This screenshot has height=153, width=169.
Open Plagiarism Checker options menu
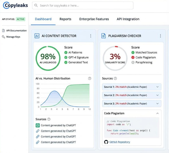(x=160, y=36)
